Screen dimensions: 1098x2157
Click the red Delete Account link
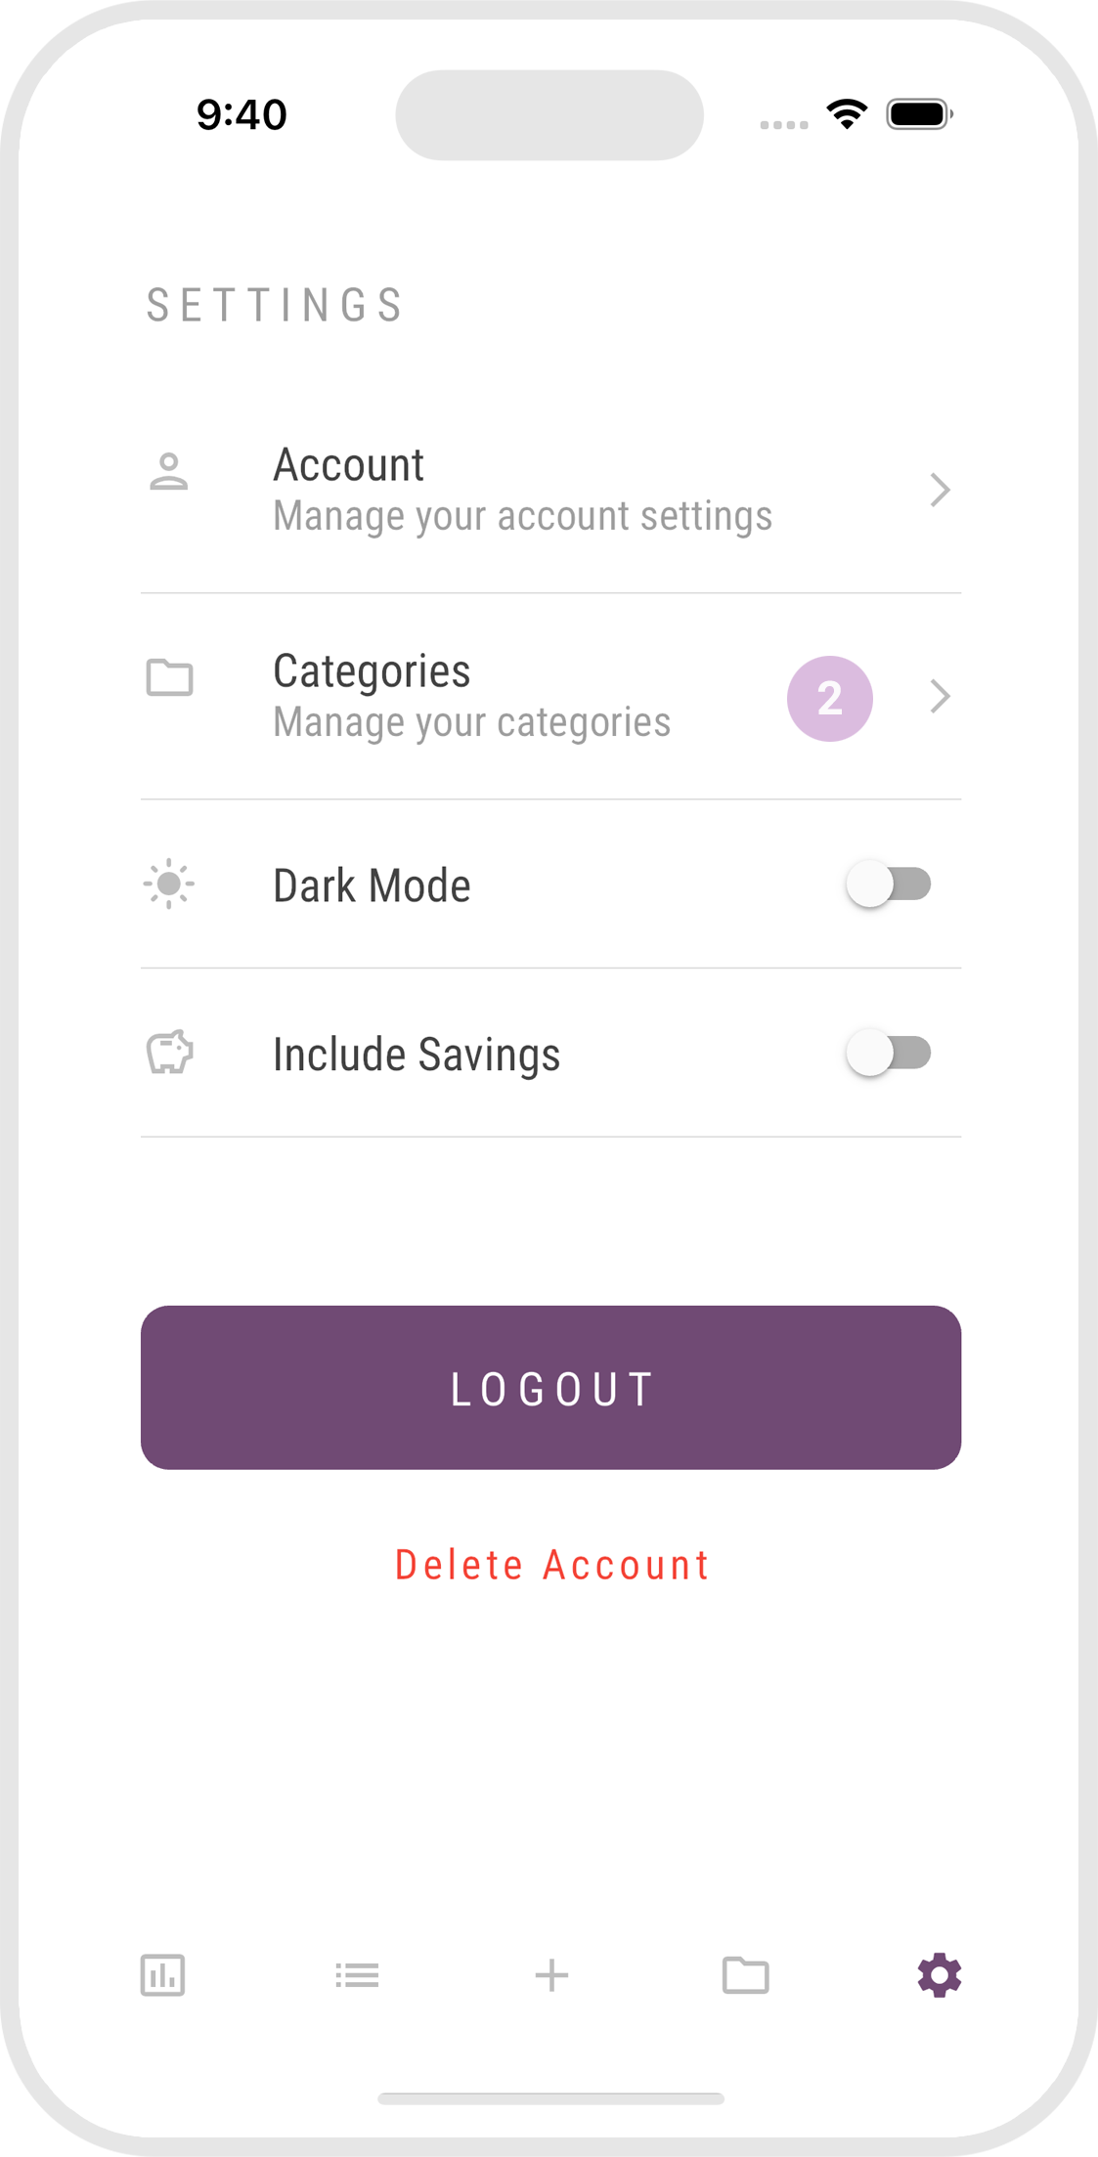pos(551,1565)
